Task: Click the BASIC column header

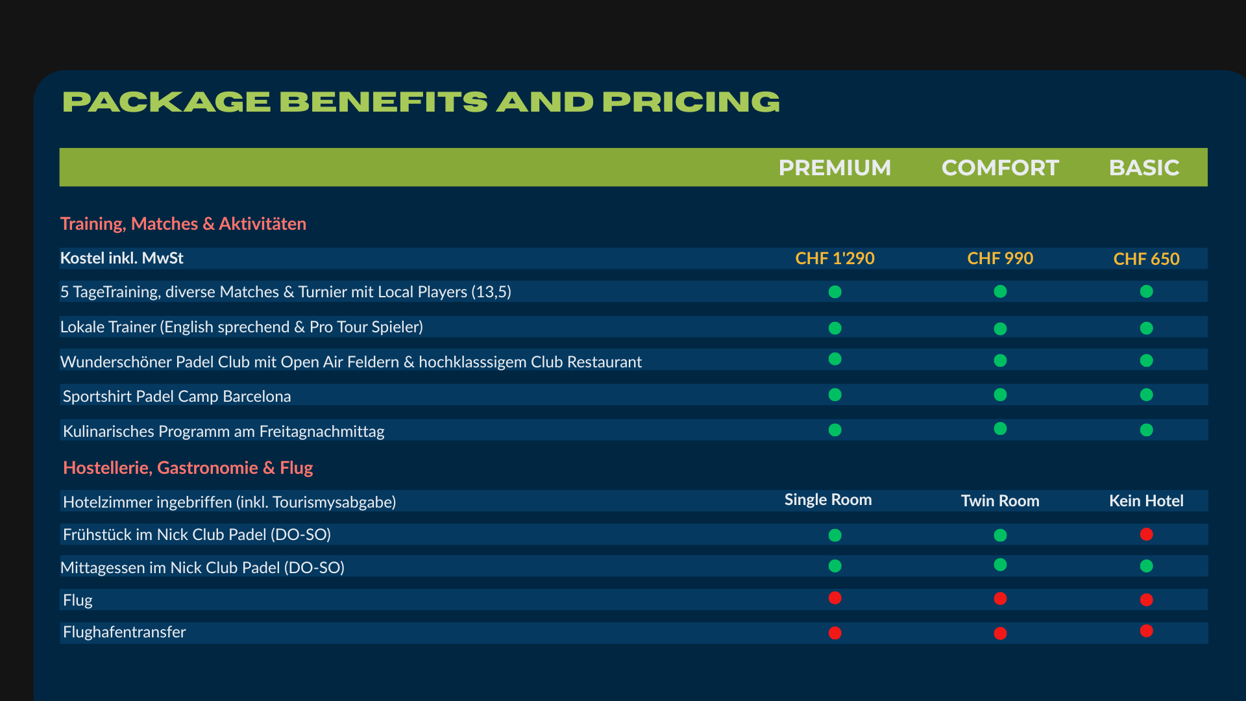Action: pos(1144,167)
